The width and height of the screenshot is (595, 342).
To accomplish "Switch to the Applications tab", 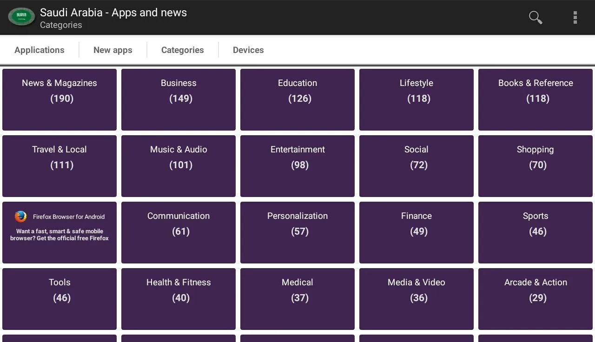I will [40, 50].
